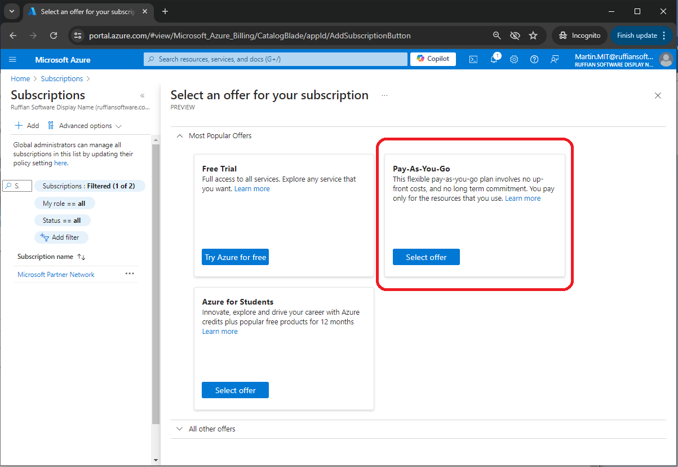Click Add filter pill
This screenshot has width=678, height=467.
pyautogui.click(x=61, y=237)
